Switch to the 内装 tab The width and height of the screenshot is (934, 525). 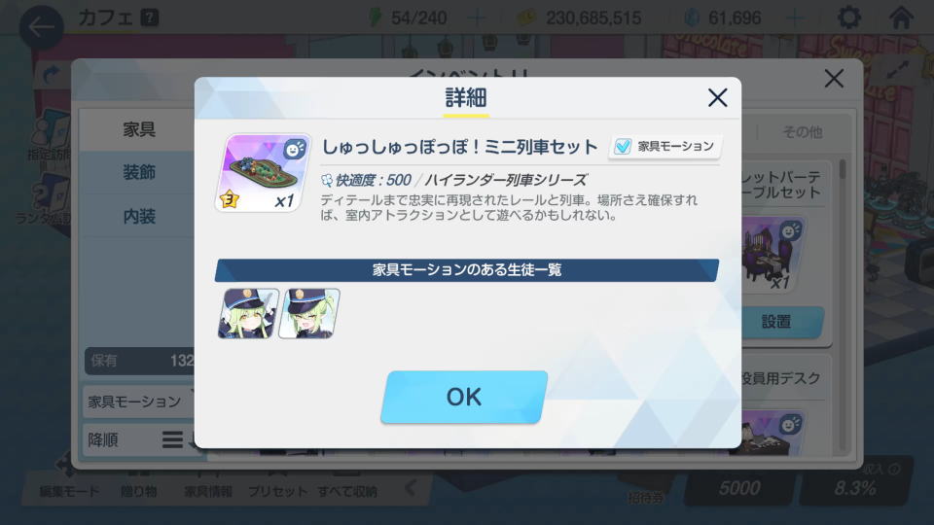coord(139,217)
